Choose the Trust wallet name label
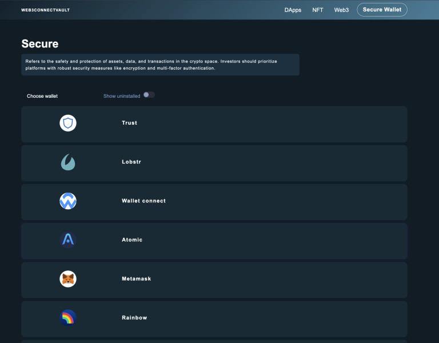 129,123
